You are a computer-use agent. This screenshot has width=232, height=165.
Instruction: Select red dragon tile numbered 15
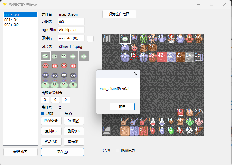click(134, 57)
